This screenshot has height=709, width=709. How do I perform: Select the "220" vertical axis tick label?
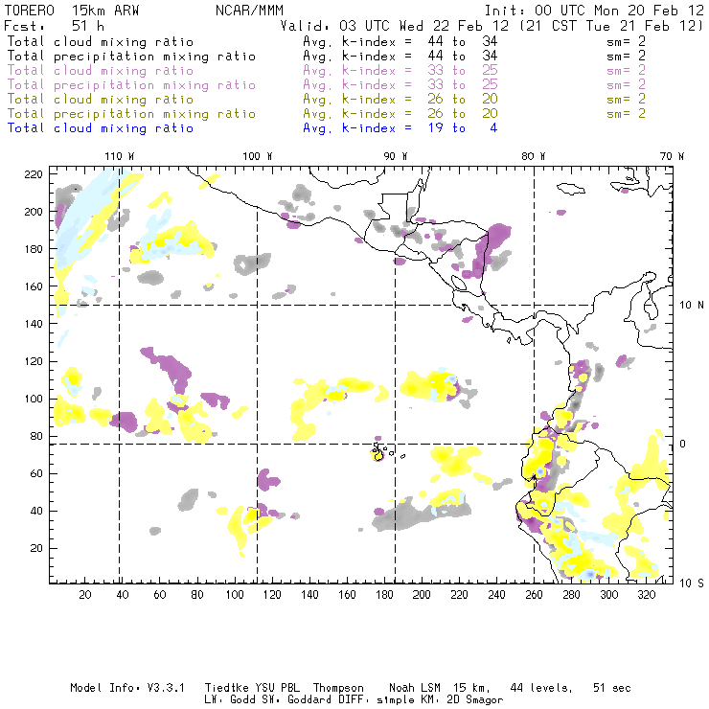coord(34,174)
